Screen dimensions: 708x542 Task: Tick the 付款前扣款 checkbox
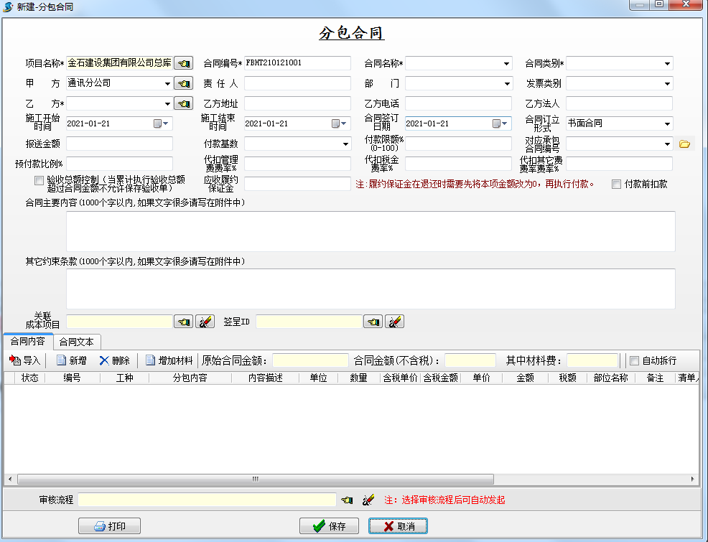[616, 184]
